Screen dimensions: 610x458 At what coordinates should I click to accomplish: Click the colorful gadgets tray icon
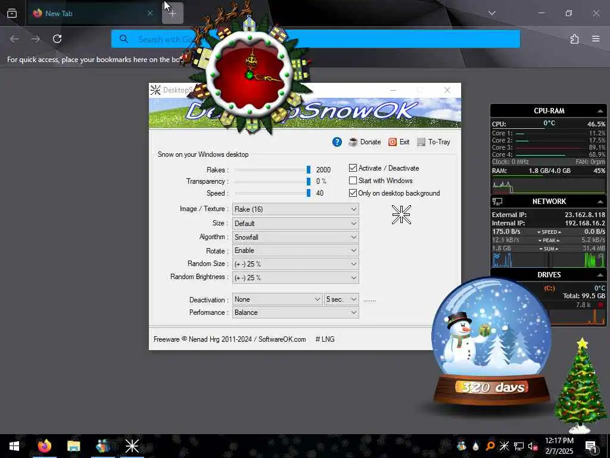pos(462,446)
